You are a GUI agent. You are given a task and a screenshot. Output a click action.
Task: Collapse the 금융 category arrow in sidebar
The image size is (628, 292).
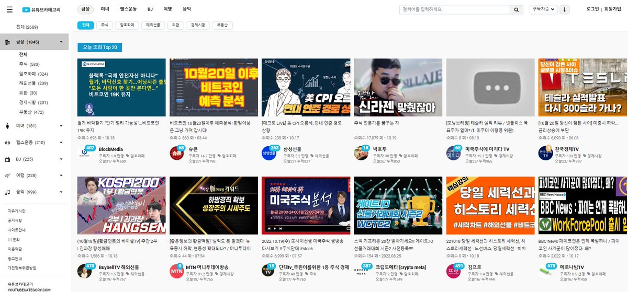61,42
